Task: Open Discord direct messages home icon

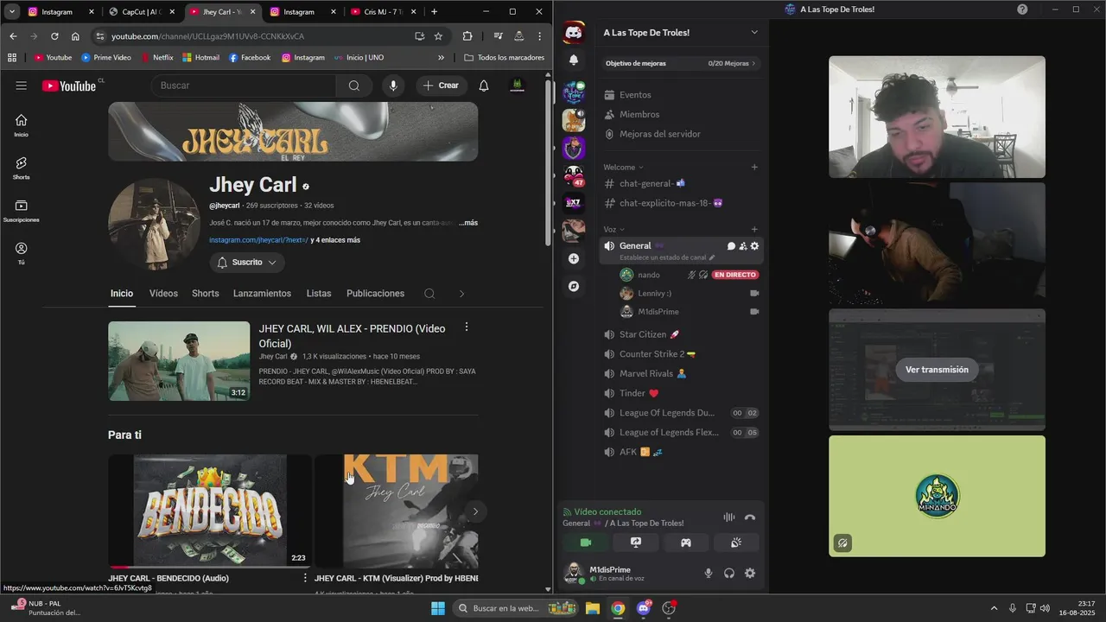Action: [x=574, y=33]
